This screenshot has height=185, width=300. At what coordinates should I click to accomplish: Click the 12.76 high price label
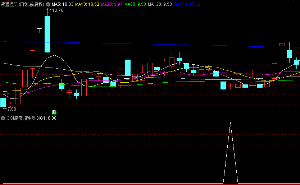[x=58, y=10]
